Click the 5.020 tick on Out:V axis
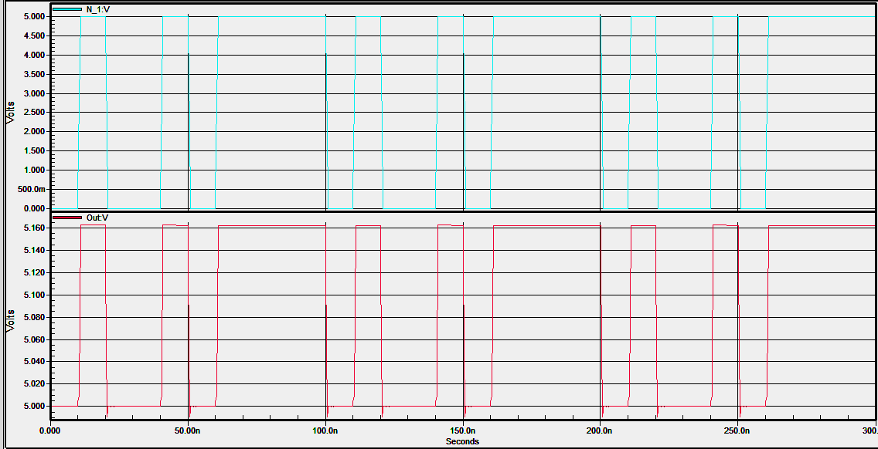 36,383
